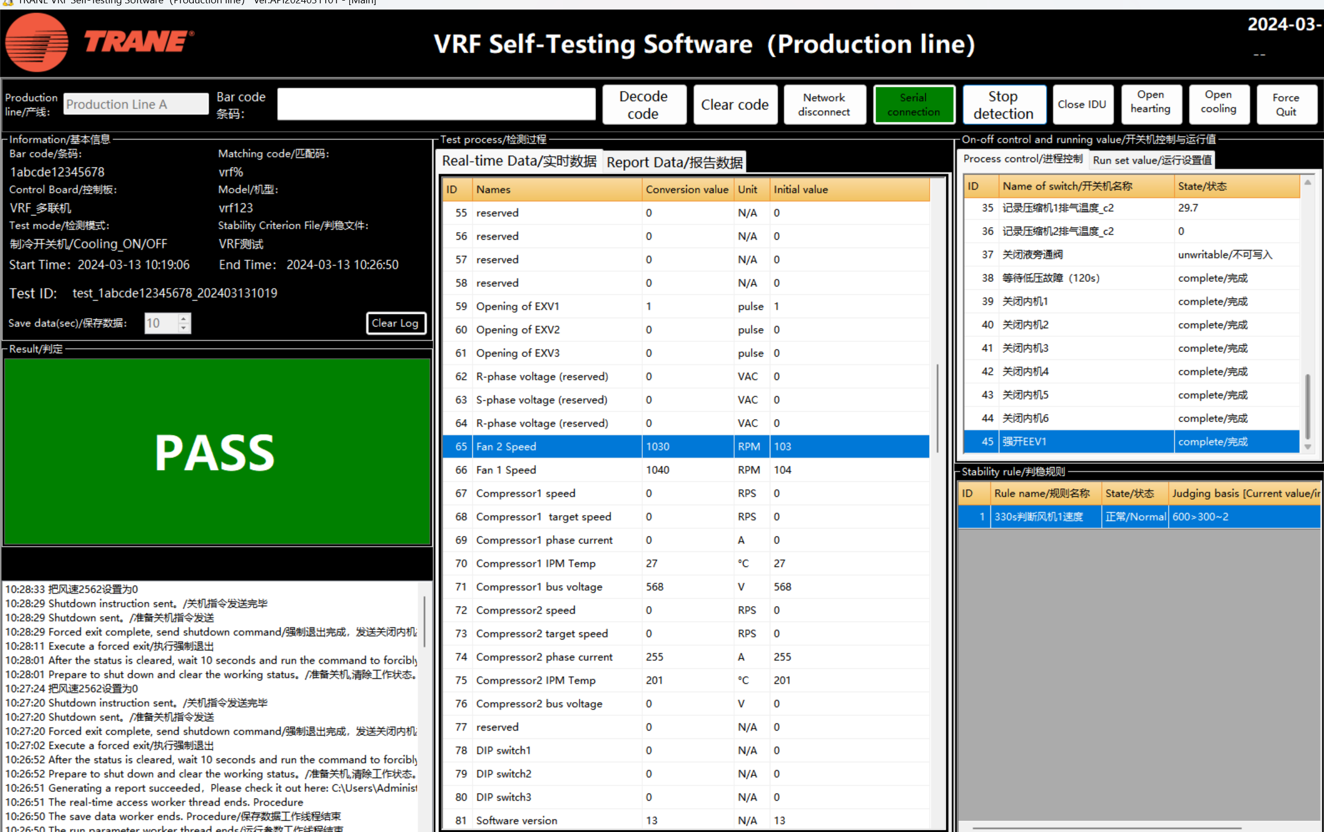This screenshot has width=1324, height=832.
Task: Select the Opening of EXV3 row
Action: tap(686, 353)
